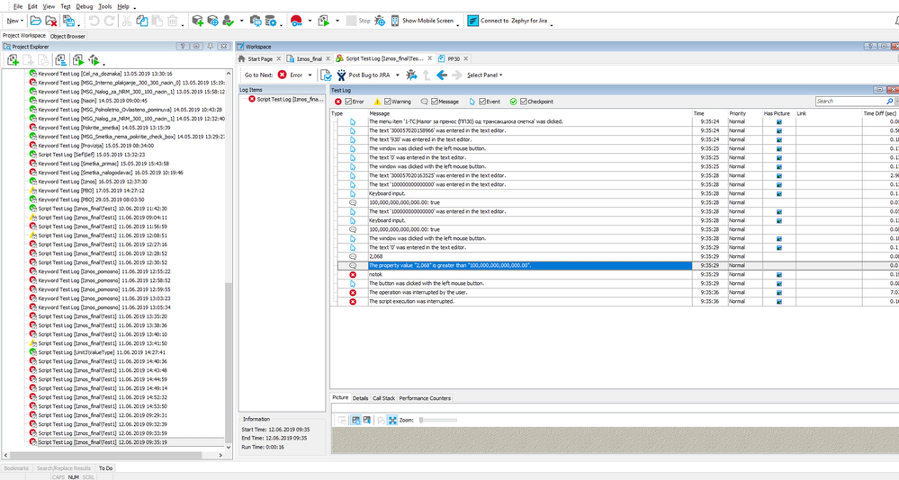The width and height of the screenshot is (899, 480).
Task: Click the Open folder icon in toolbar
Action: (35, 21)
